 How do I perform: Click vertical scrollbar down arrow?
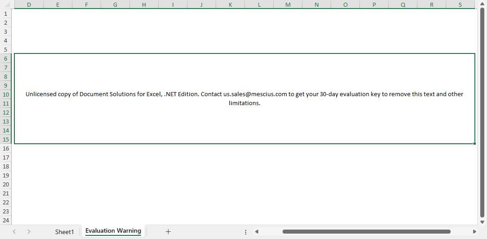pyautogui.click(x=483, y=222)
